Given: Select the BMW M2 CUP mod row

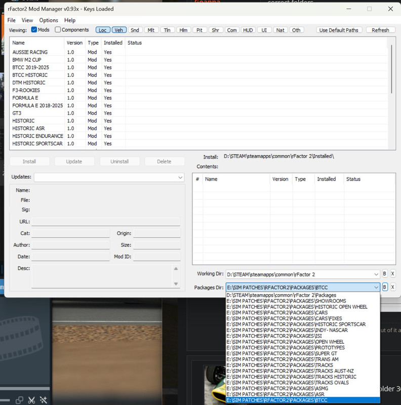Looking at the screenshot, I should pos(198,60).
